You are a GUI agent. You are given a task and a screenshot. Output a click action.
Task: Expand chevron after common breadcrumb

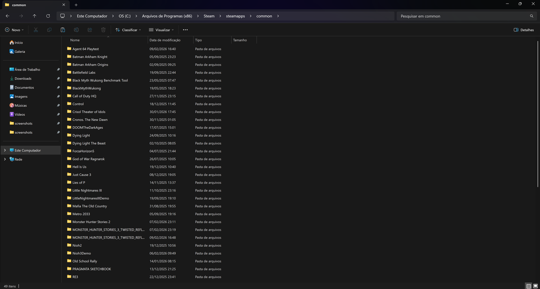[278, 16]
